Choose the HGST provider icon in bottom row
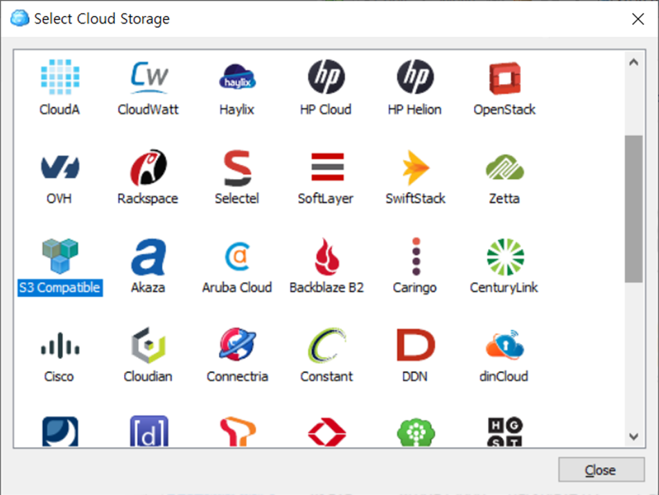 pos(504,431)
